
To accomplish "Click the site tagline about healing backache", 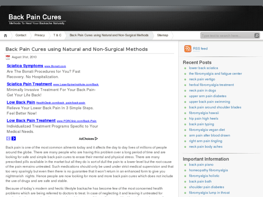I will 37,23.
